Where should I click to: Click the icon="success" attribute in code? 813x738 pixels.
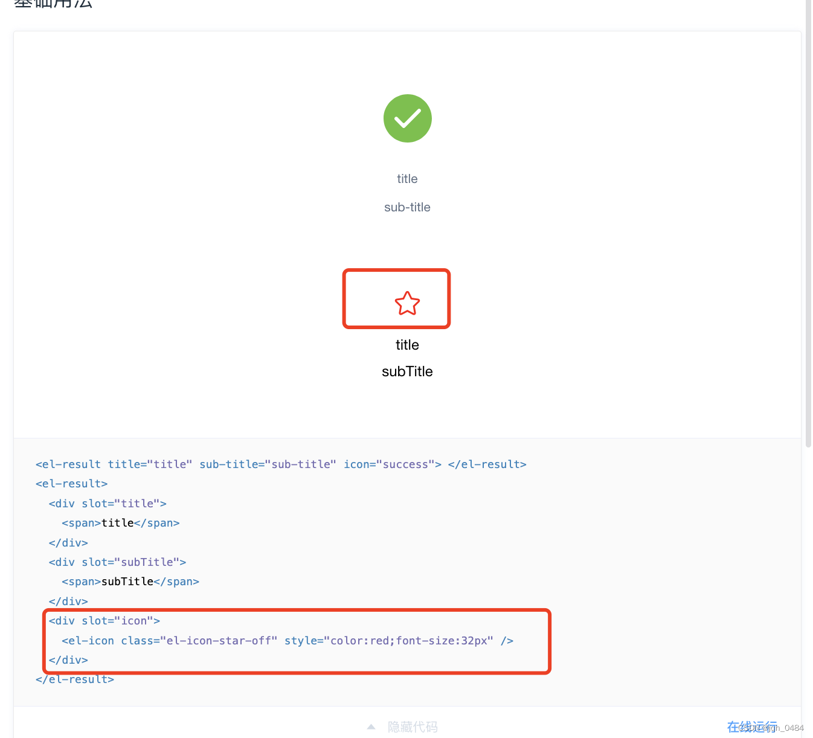391,464
